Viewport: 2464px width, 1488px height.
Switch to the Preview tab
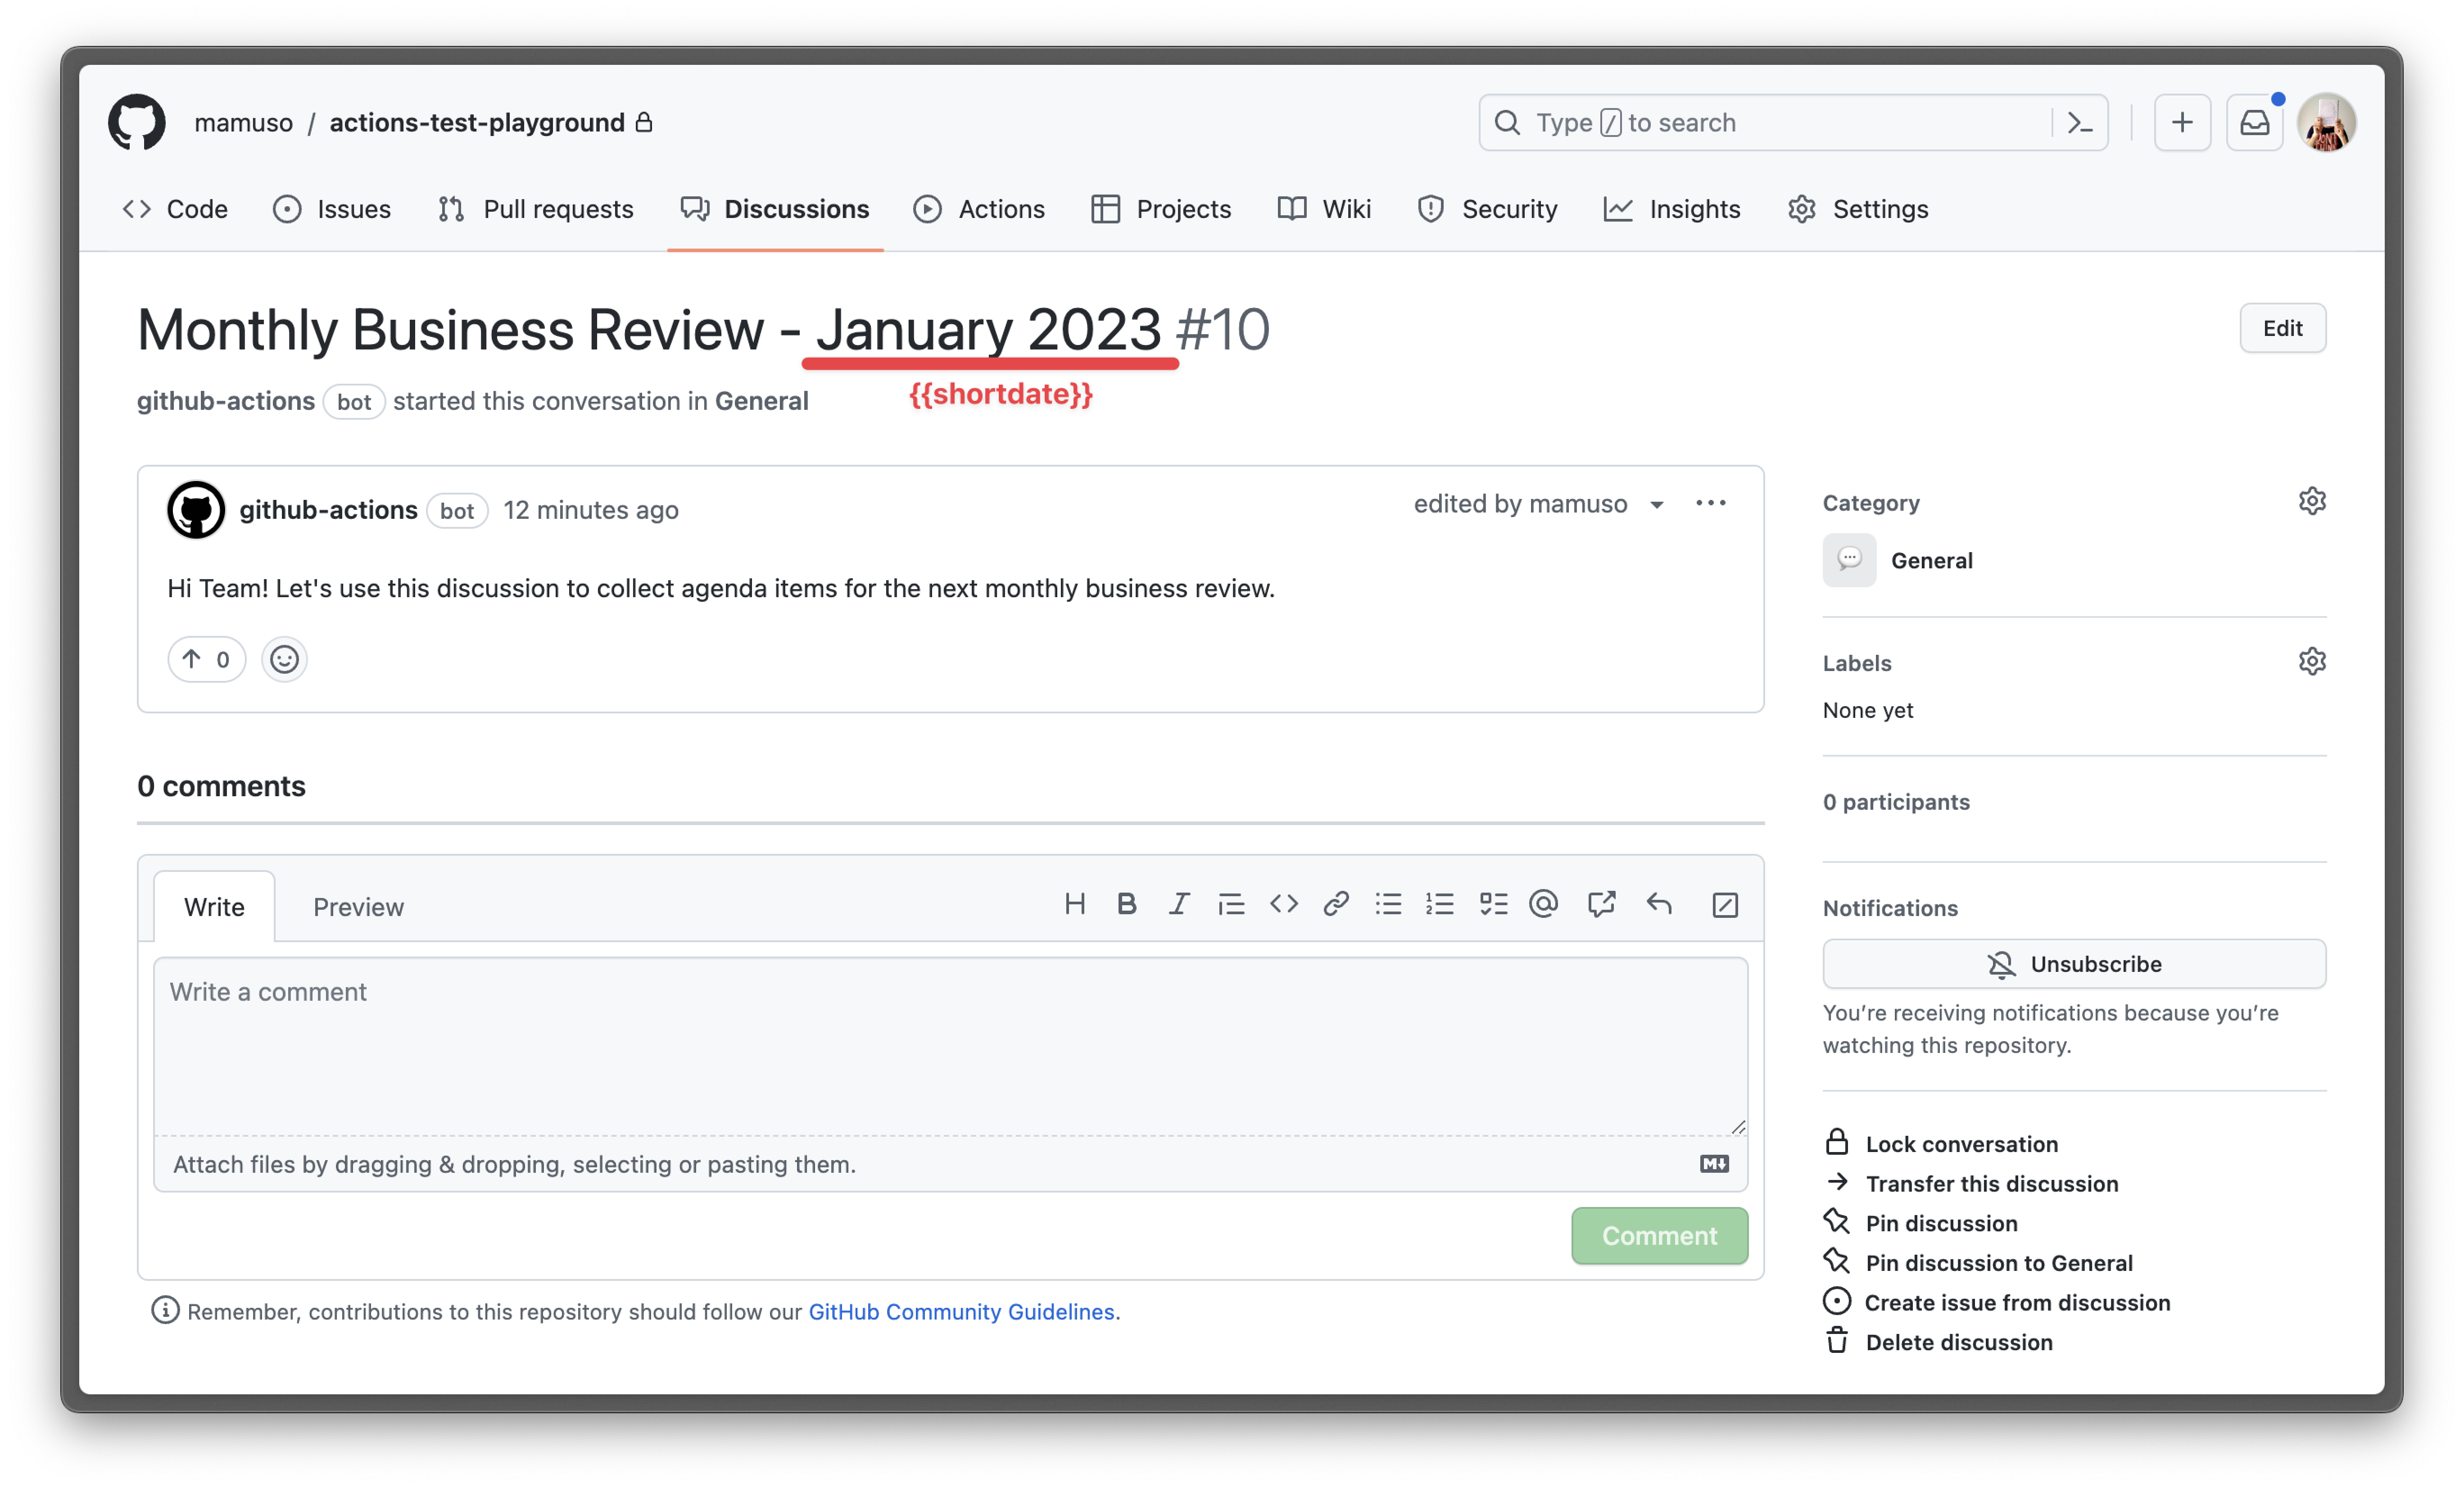click(358, 907)
